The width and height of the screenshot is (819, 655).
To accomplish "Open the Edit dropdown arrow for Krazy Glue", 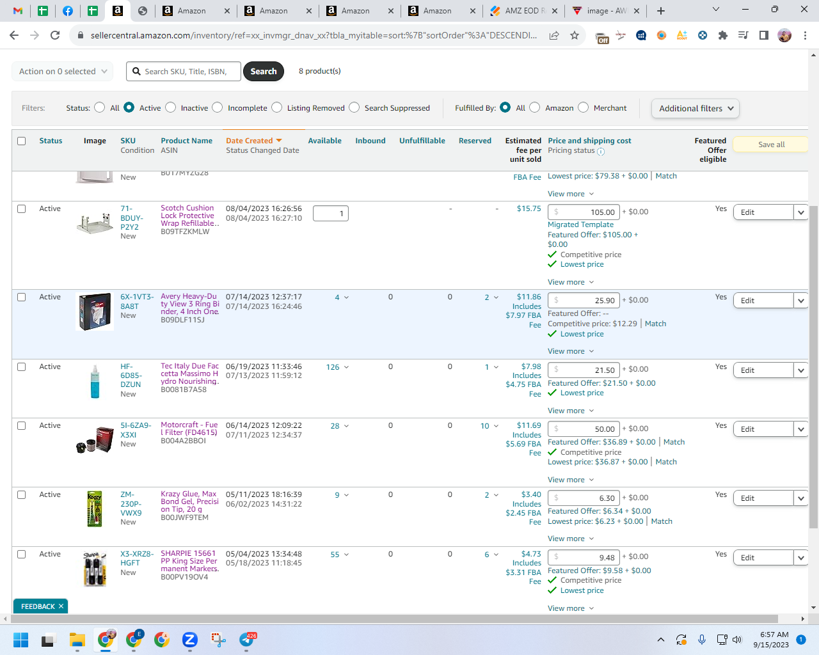I will (x=801, y=498).
